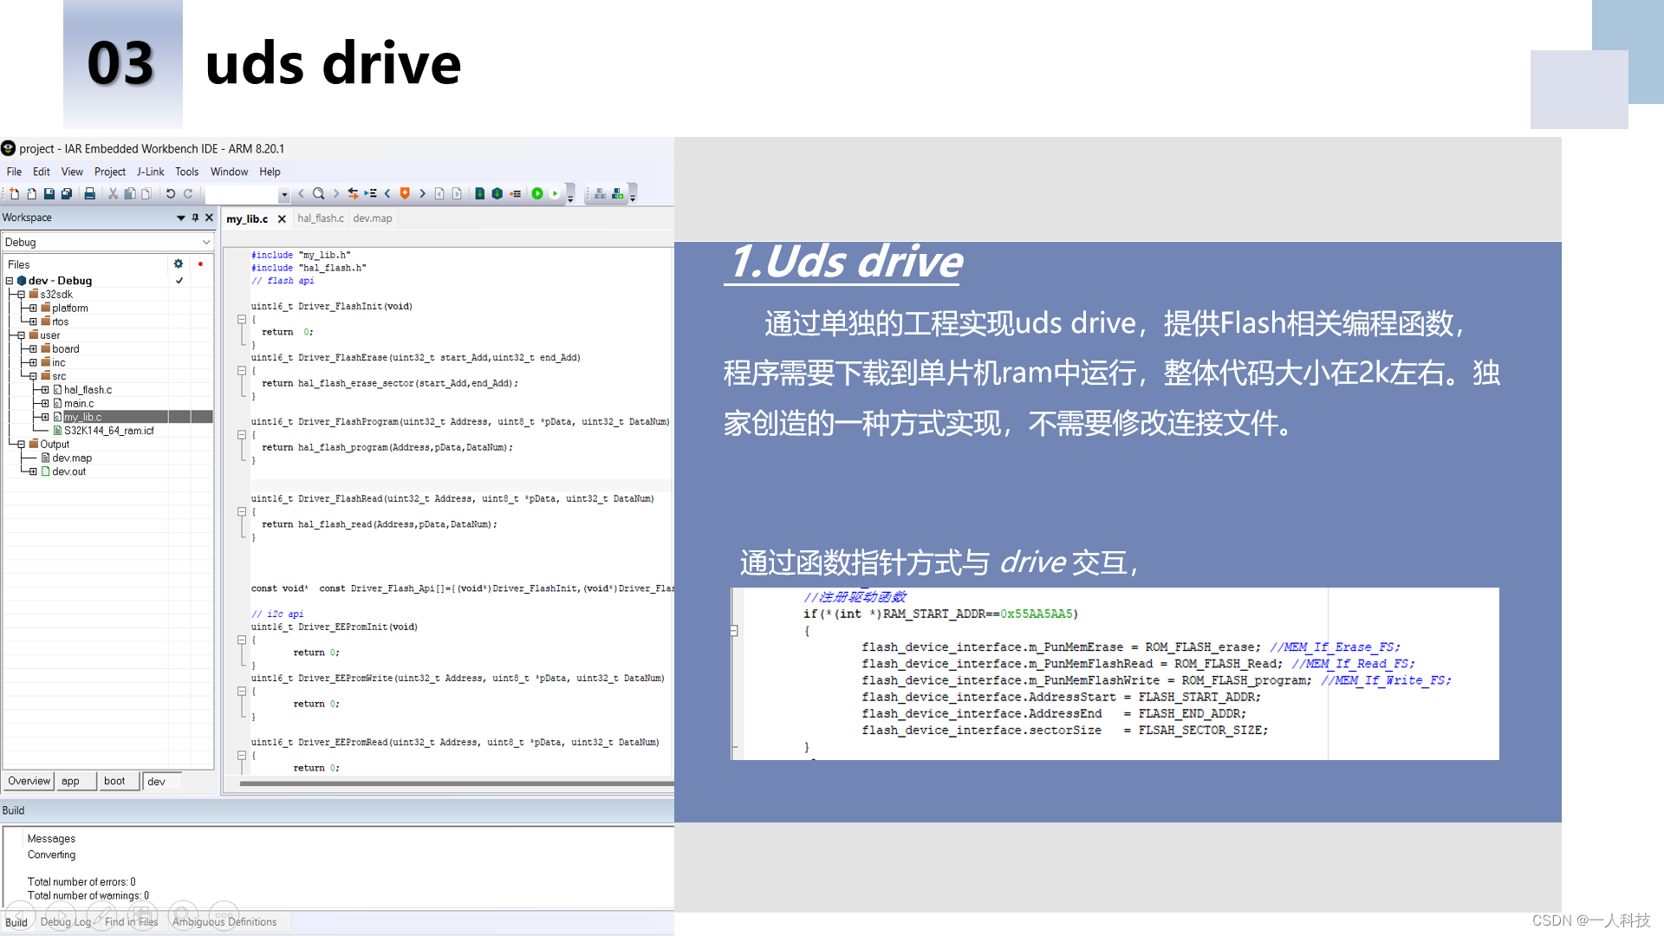Image resolution: width=1664 pixels, height=936 pixels.
Task: Collapse the src folder
Action: click(x=33, y=376)
